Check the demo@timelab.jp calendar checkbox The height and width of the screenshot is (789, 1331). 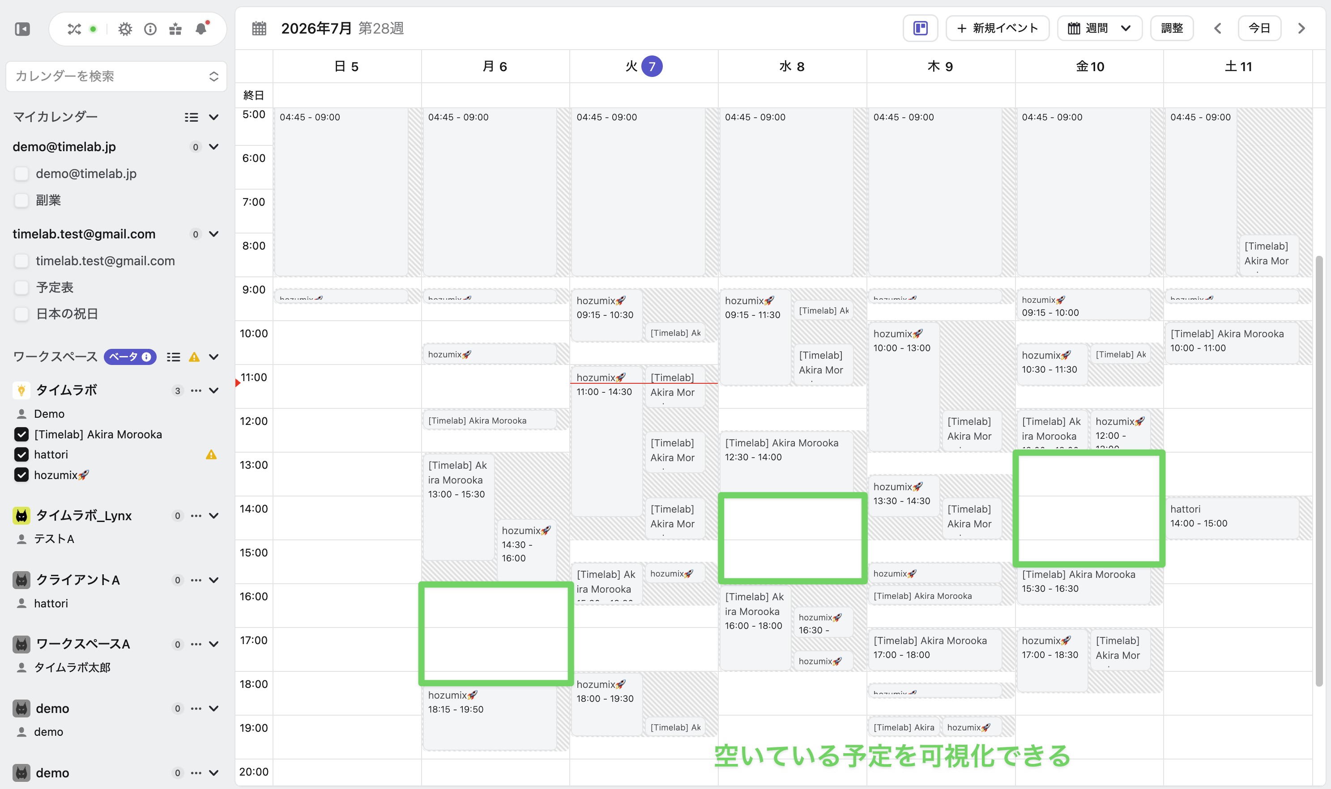pyautogui.click(x=21, y=174)
